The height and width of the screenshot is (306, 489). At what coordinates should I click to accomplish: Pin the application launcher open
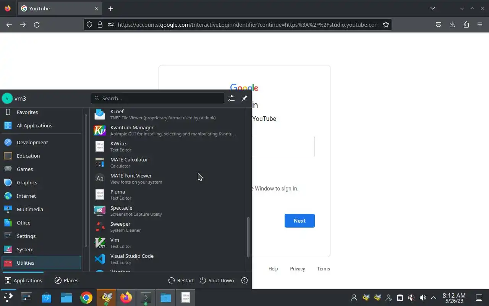tap(244, 98)
